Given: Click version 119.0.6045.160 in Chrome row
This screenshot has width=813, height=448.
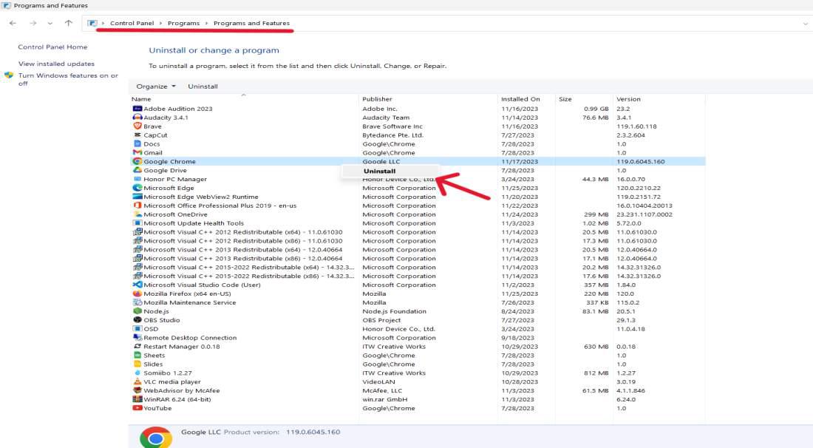Looking at the screenshot, I should [x=640, y=162].
